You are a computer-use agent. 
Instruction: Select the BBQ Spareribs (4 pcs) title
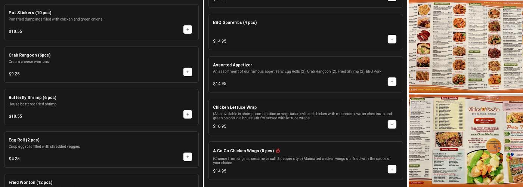235,22
